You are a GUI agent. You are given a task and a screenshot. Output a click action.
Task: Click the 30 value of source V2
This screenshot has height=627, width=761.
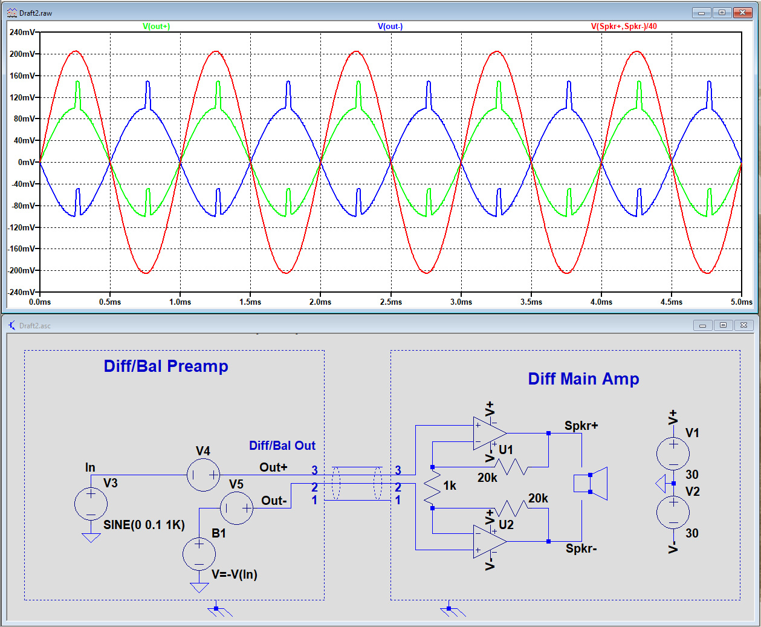coord(692,533)
